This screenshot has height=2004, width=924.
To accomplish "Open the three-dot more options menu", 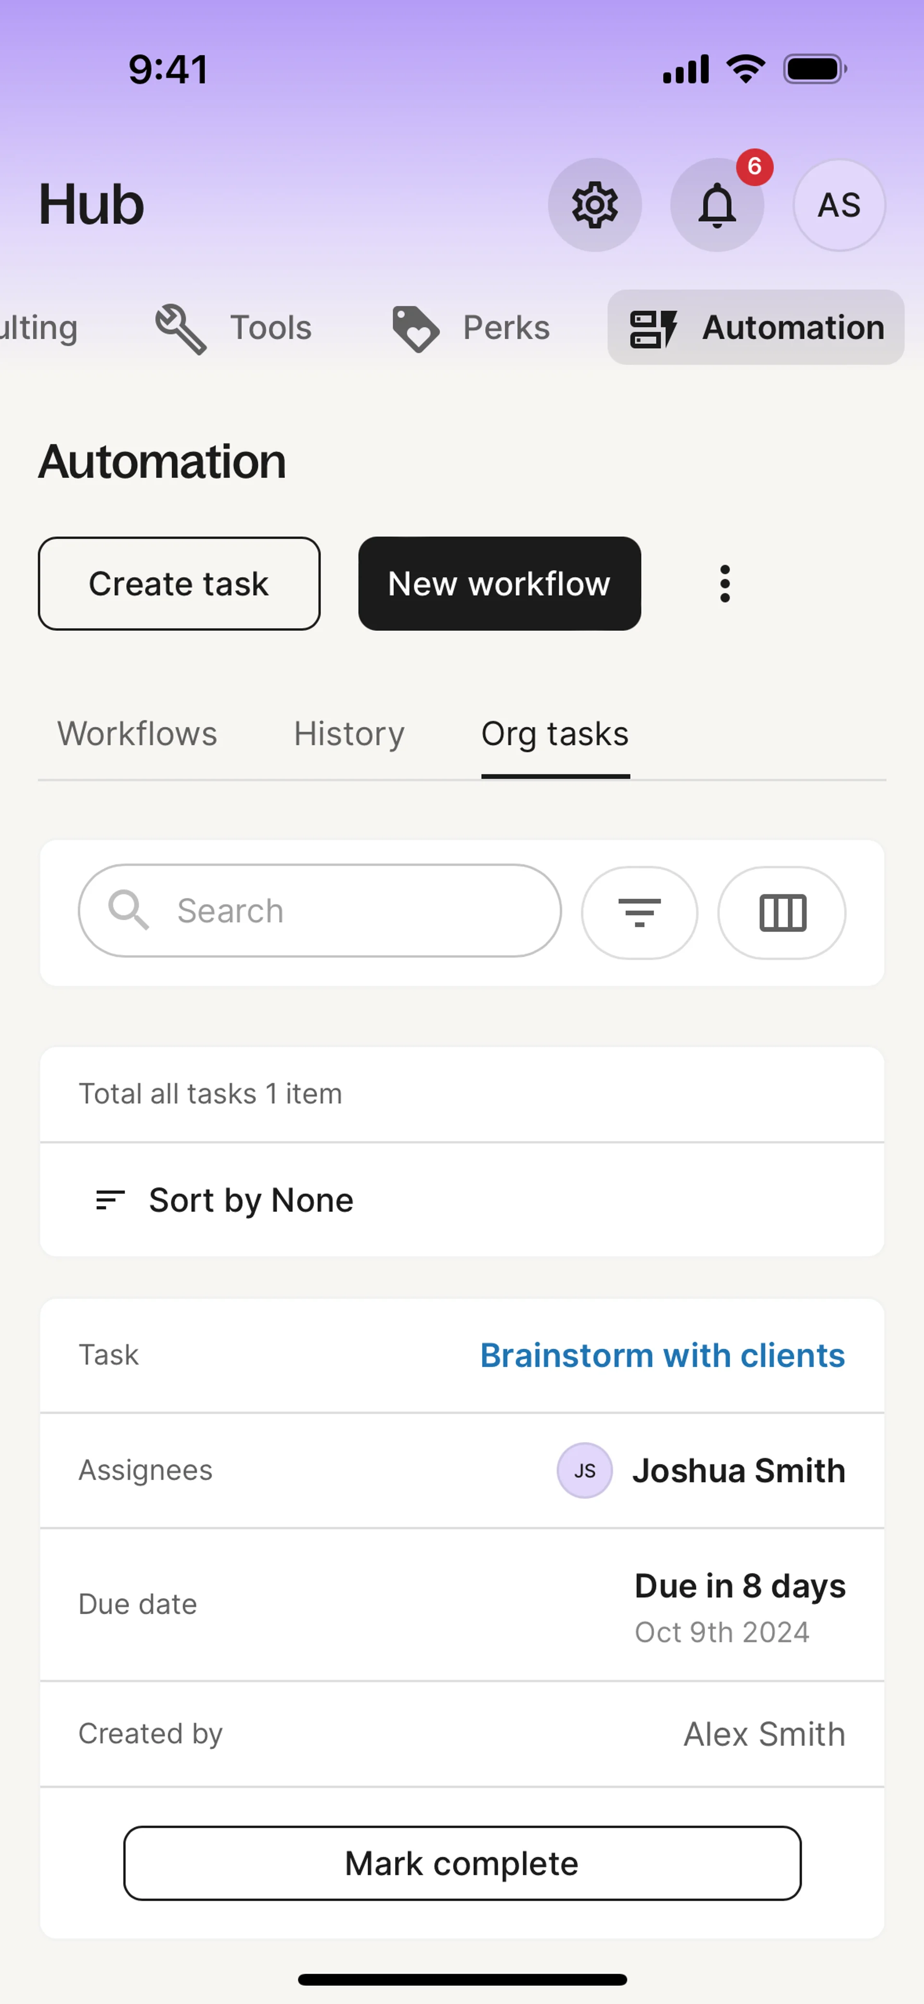I will coord(725,584).
